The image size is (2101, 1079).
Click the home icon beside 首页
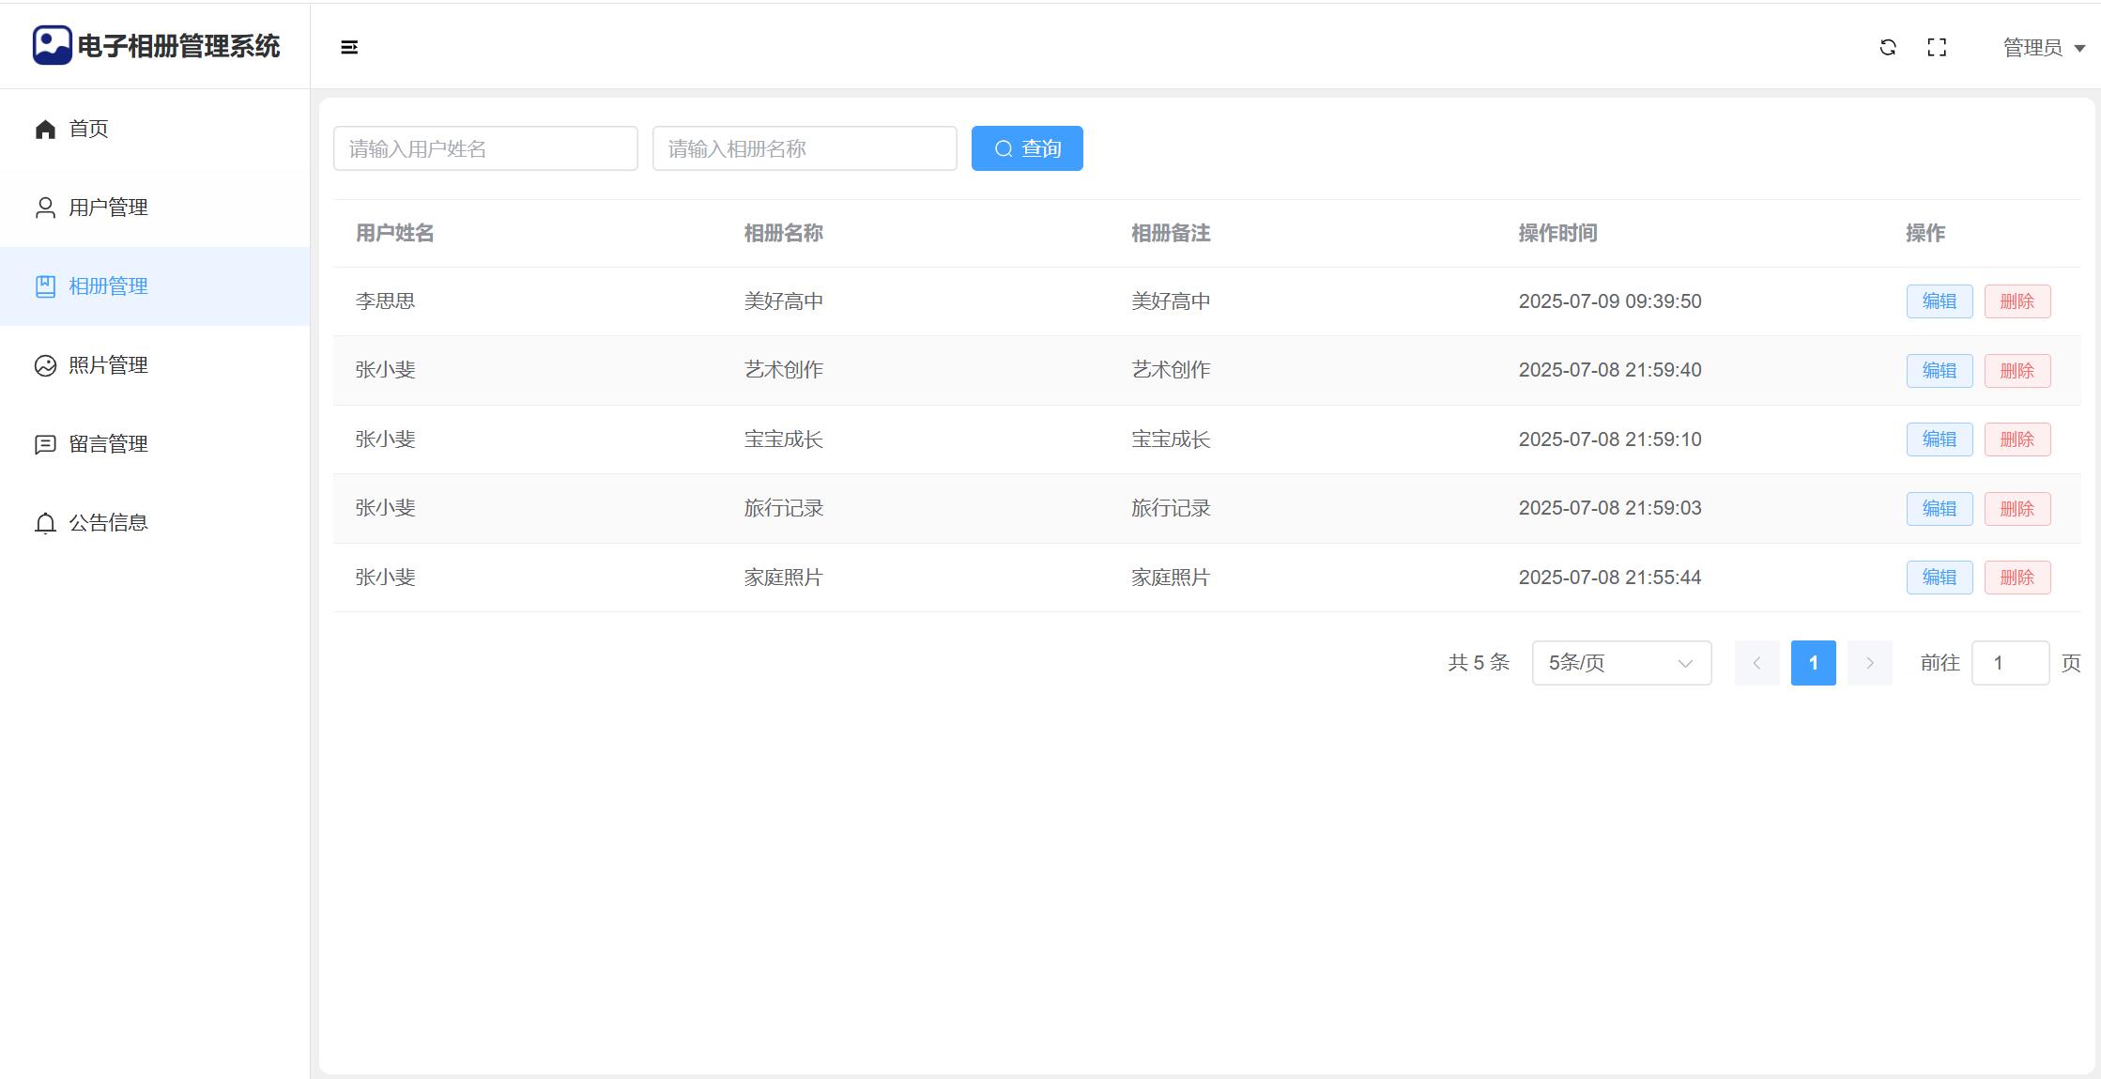(45, 129)
